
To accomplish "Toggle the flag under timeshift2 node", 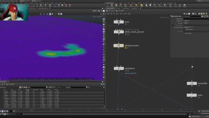I will point(199,86).
